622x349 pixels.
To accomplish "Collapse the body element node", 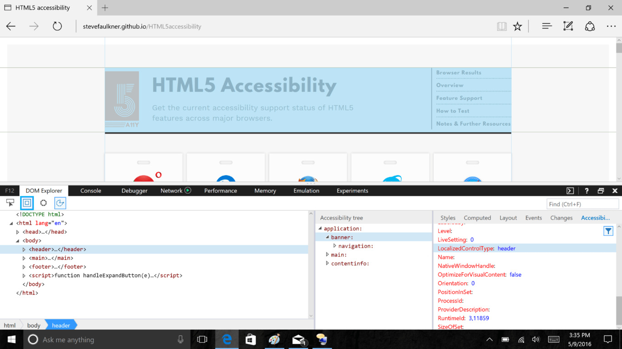I will click(x=18, y=240).
